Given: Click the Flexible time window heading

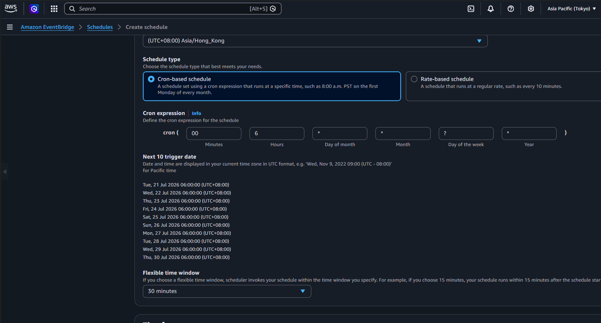Looking at the screenshot, I should coord(171,273).
